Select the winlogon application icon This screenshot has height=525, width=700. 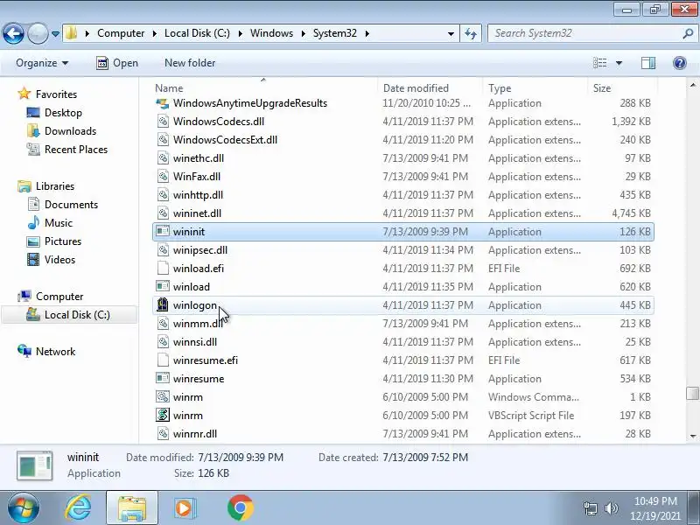pyautogui.click(x=163, y=304)
